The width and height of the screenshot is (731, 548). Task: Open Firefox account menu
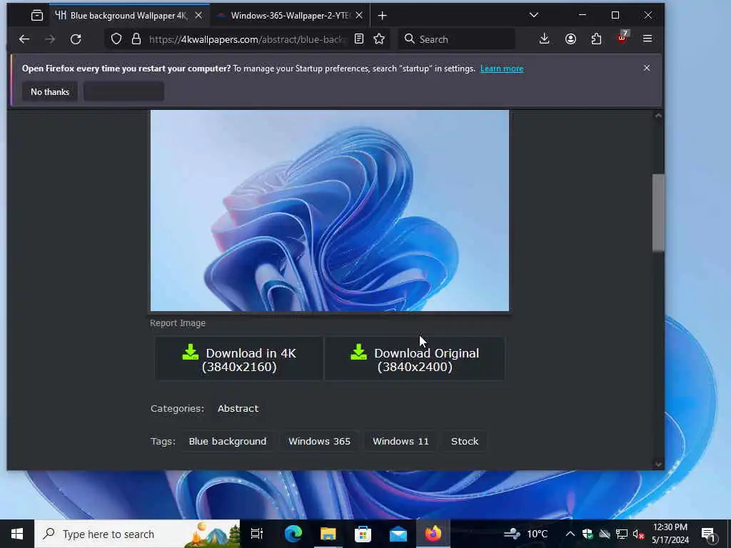click(570, 39)
